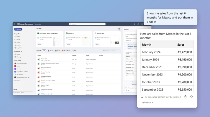Screen dimensions: 210x117
Task: Sort by the Owner column header
Action: 88,55
